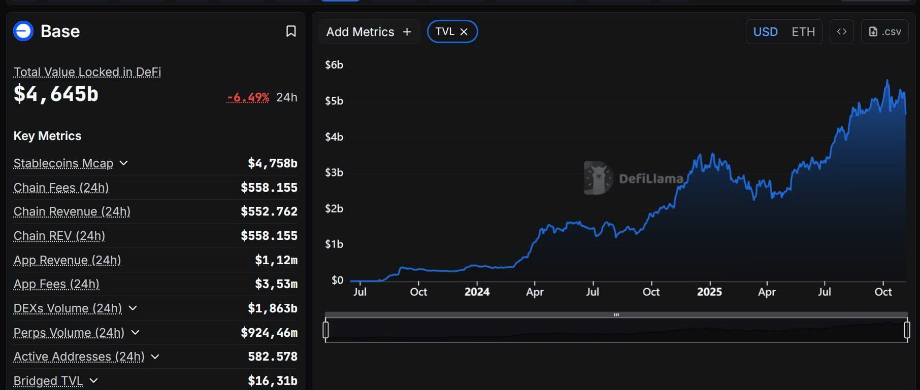Click the -6.49% 24h change value

[x=248, y=97]
